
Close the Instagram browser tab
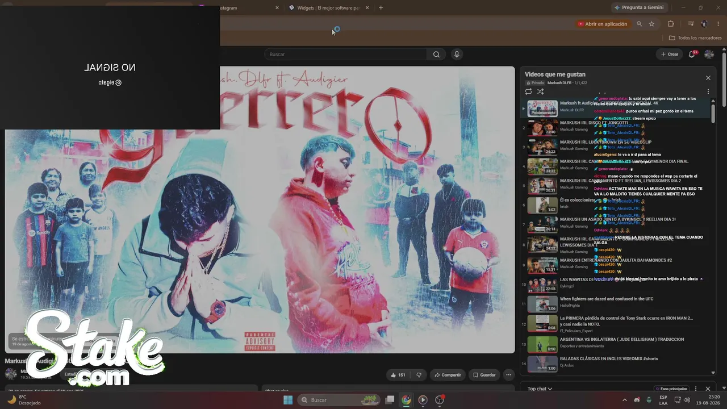277,8
